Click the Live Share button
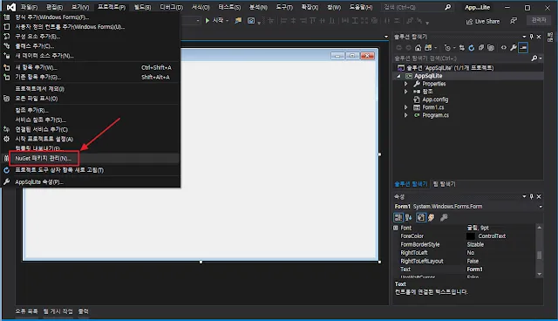The image size is (558, 321). 483,21
